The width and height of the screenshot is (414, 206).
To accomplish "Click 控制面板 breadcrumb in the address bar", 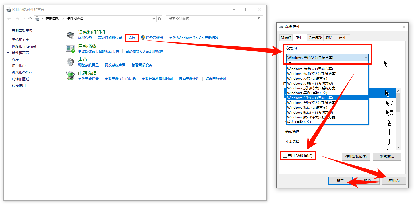I will (x=53, y=18).
